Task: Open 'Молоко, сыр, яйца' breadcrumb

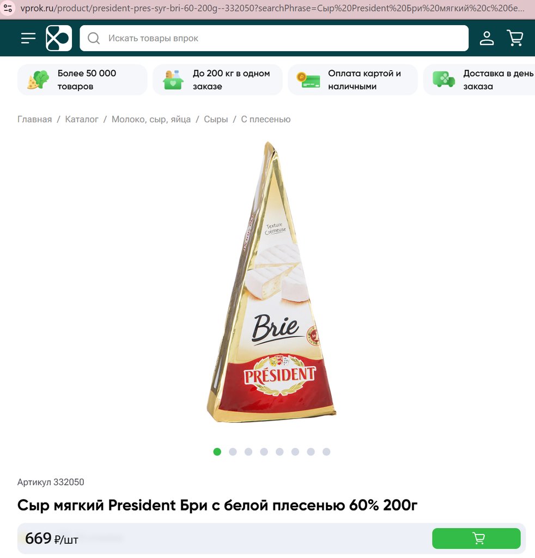Action: click(151, 119)
